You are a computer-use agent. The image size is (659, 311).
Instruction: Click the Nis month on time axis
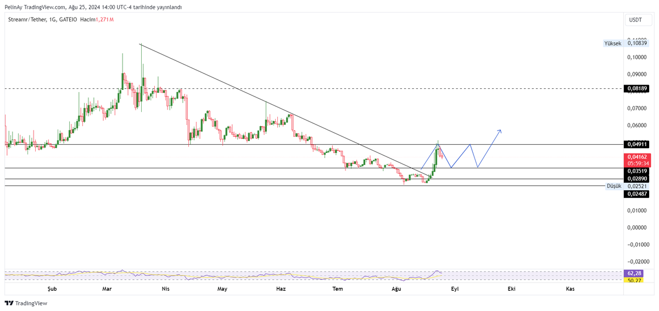[x=165, y=289]
